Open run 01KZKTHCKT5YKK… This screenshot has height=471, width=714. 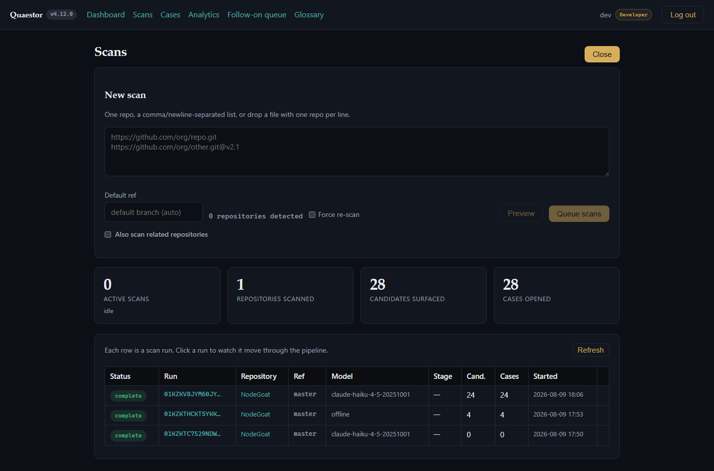[x=192, y=414]
